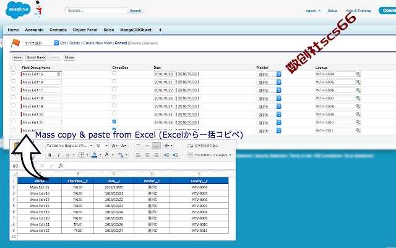Screen dimensions: 396x248
Task: Click formula bar cancel X icon
Action: pyautogui.click(x=42, y=166)
